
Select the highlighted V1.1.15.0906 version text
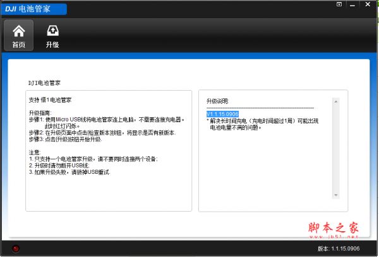point(222,113)
